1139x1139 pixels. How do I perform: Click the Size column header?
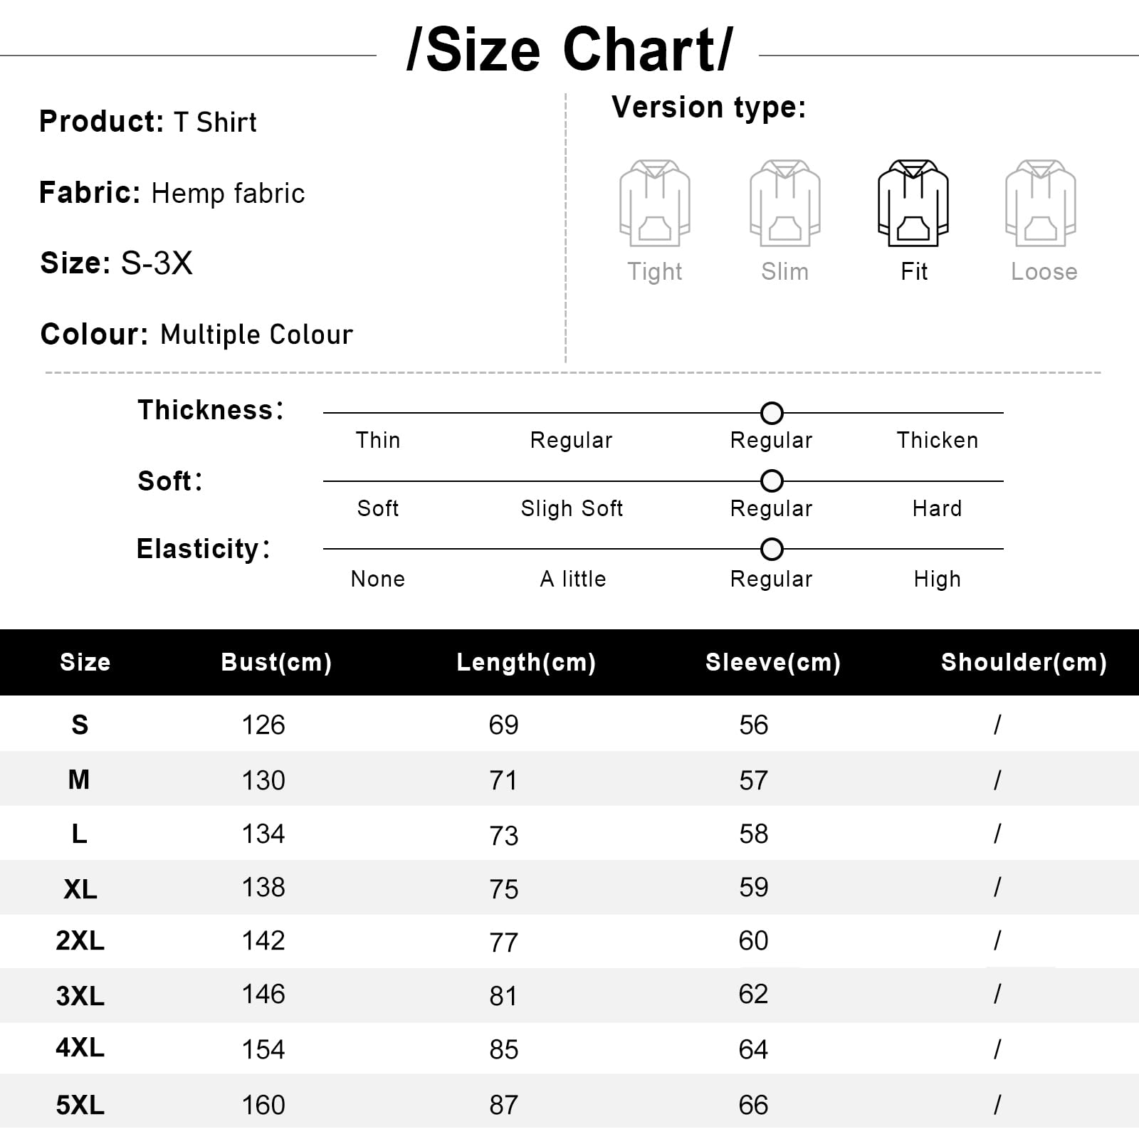point(85,662)
